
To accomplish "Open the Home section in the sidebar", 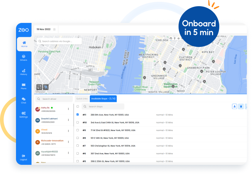I will tap(24, 44).
